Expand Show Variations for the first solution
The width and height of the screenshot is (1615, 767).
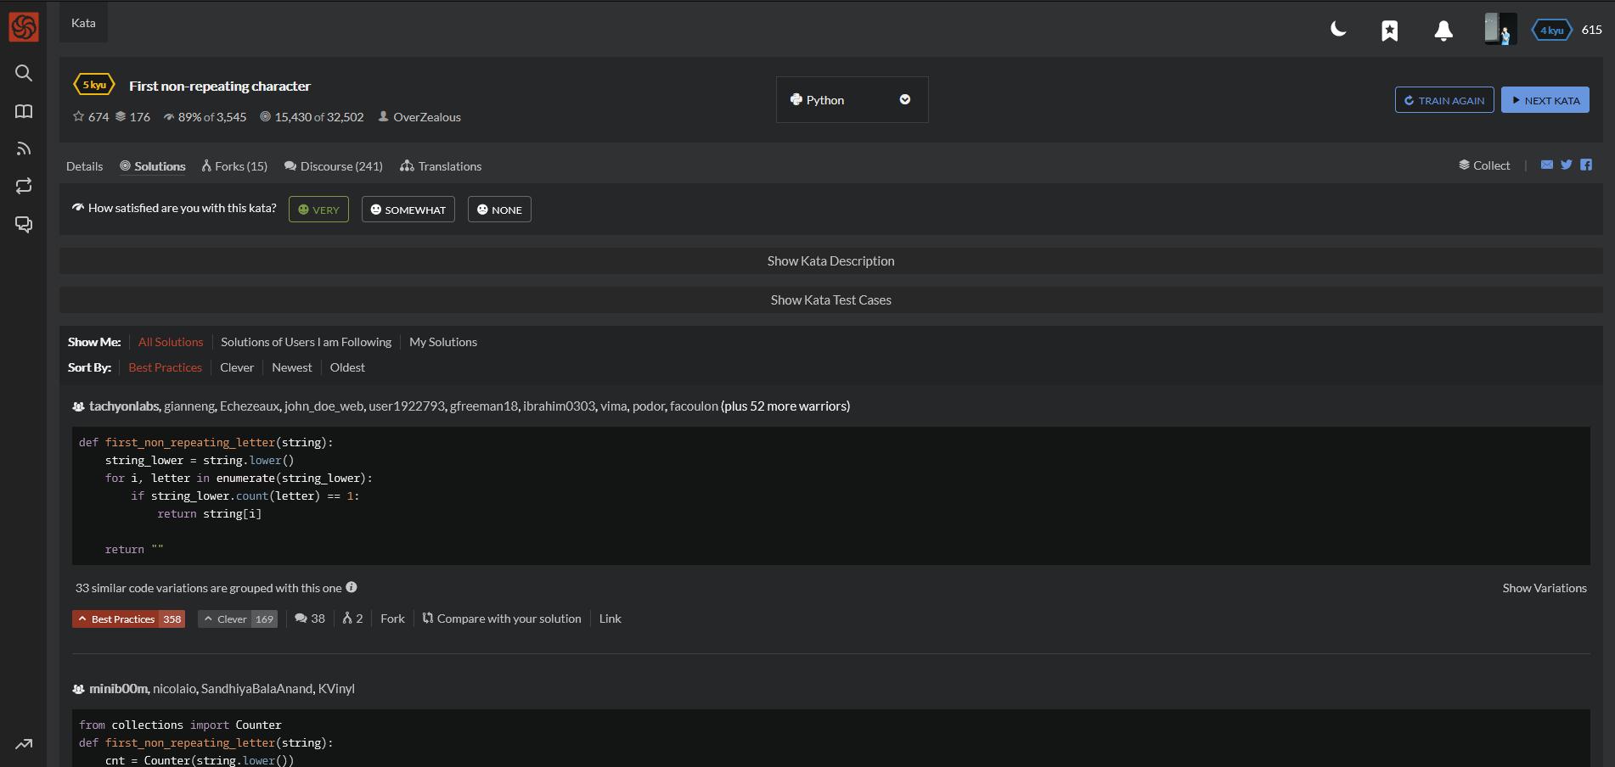click(x=1545, y=588)
